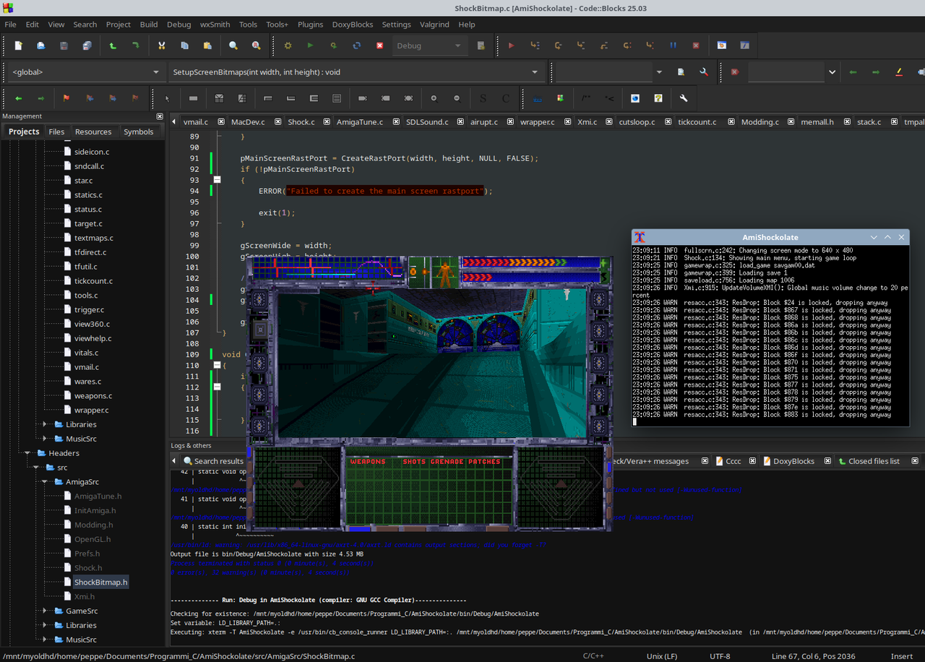Build the project with gear icon
This screenshot has width=925, height=662.
288,46
